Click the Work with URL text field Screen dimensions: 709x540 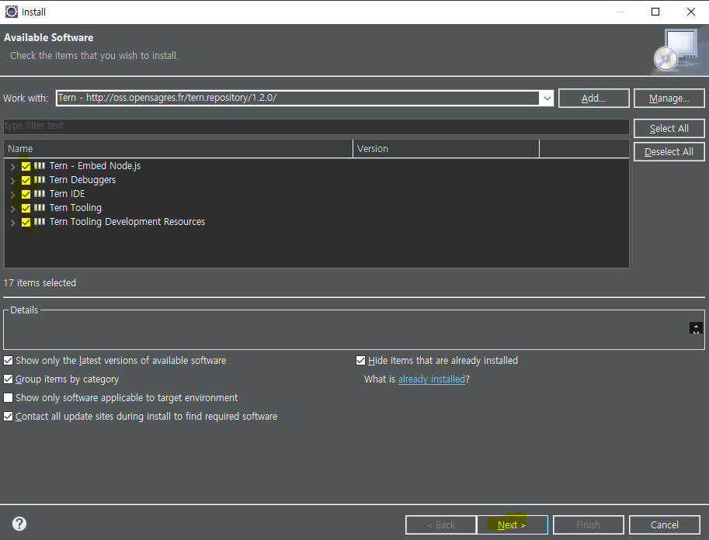(297, 98)
